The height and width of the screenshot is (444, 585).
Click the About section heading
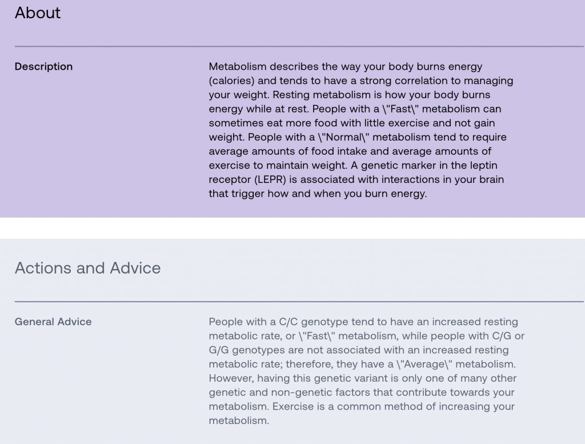pos(37,13)
